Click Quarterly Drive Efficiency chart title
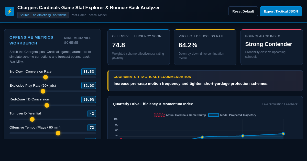 pos(153,104)
